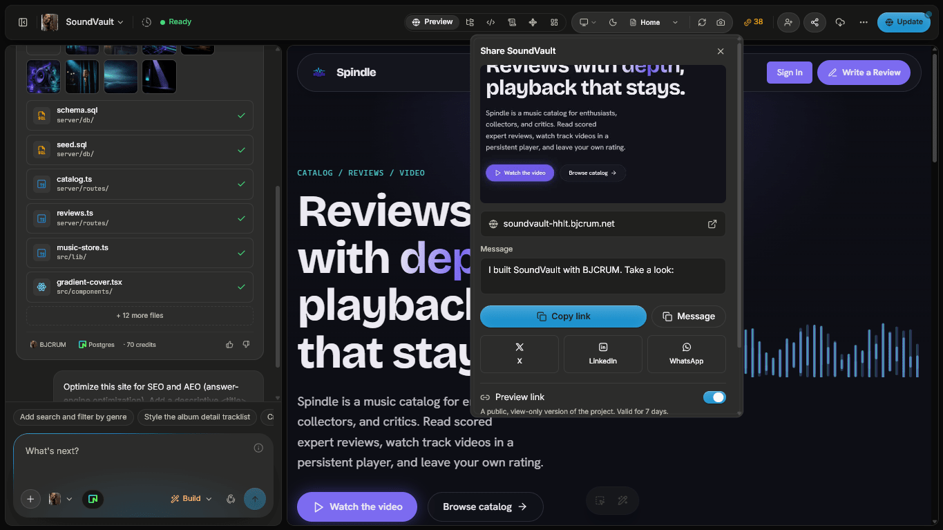This screenshot has height=530, width=943.
Task: Expand the '+ 12 more files' list
Action: (140, 316)
